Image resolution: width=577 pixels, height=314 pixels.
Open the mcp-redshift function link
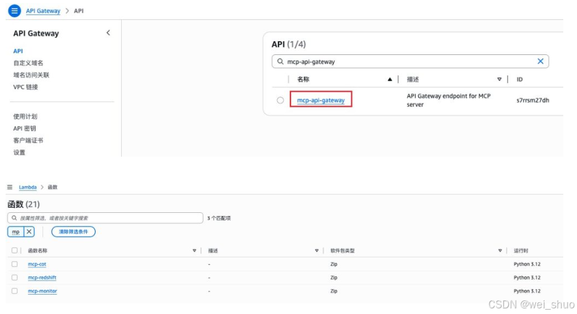pyautogui.click(x=42, y=277)
